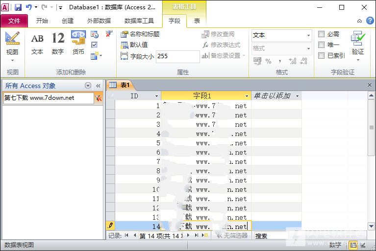The image size is (376, 251).
Task: Toggle the 唯一 checkbox
Action: coord(321,45)
